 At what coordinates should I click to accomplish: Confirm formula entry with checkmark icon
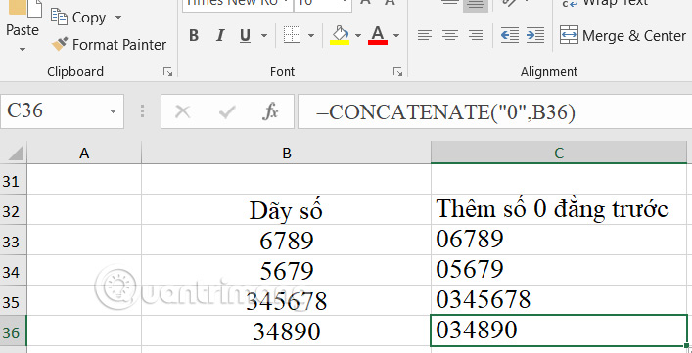point(227,111)
